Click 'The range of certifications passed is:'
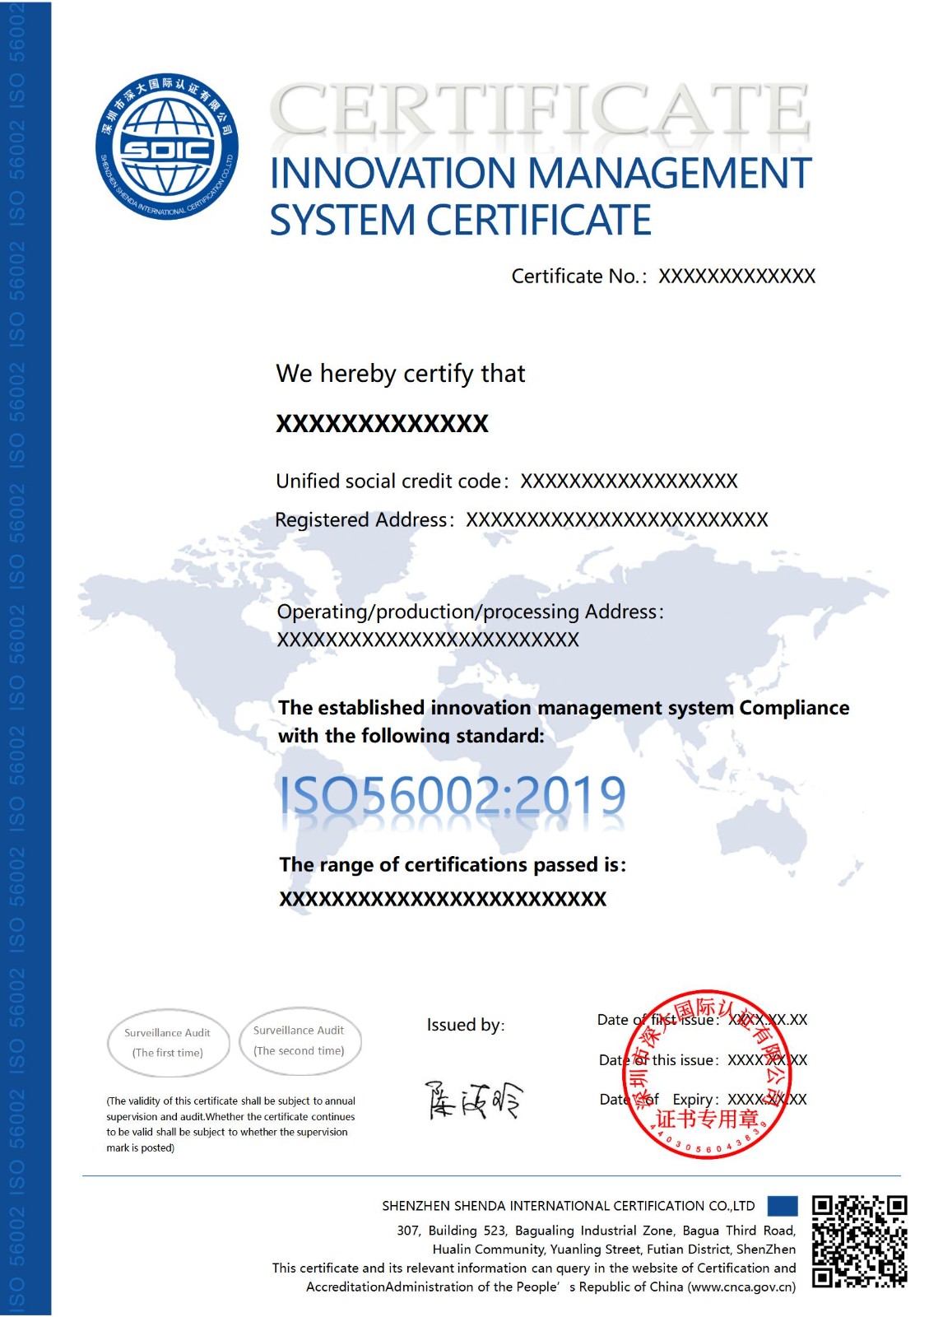 [x=453, y=864]
